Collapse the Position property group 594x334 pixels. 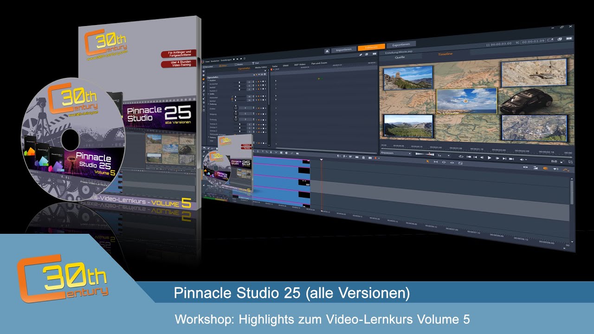208,80
